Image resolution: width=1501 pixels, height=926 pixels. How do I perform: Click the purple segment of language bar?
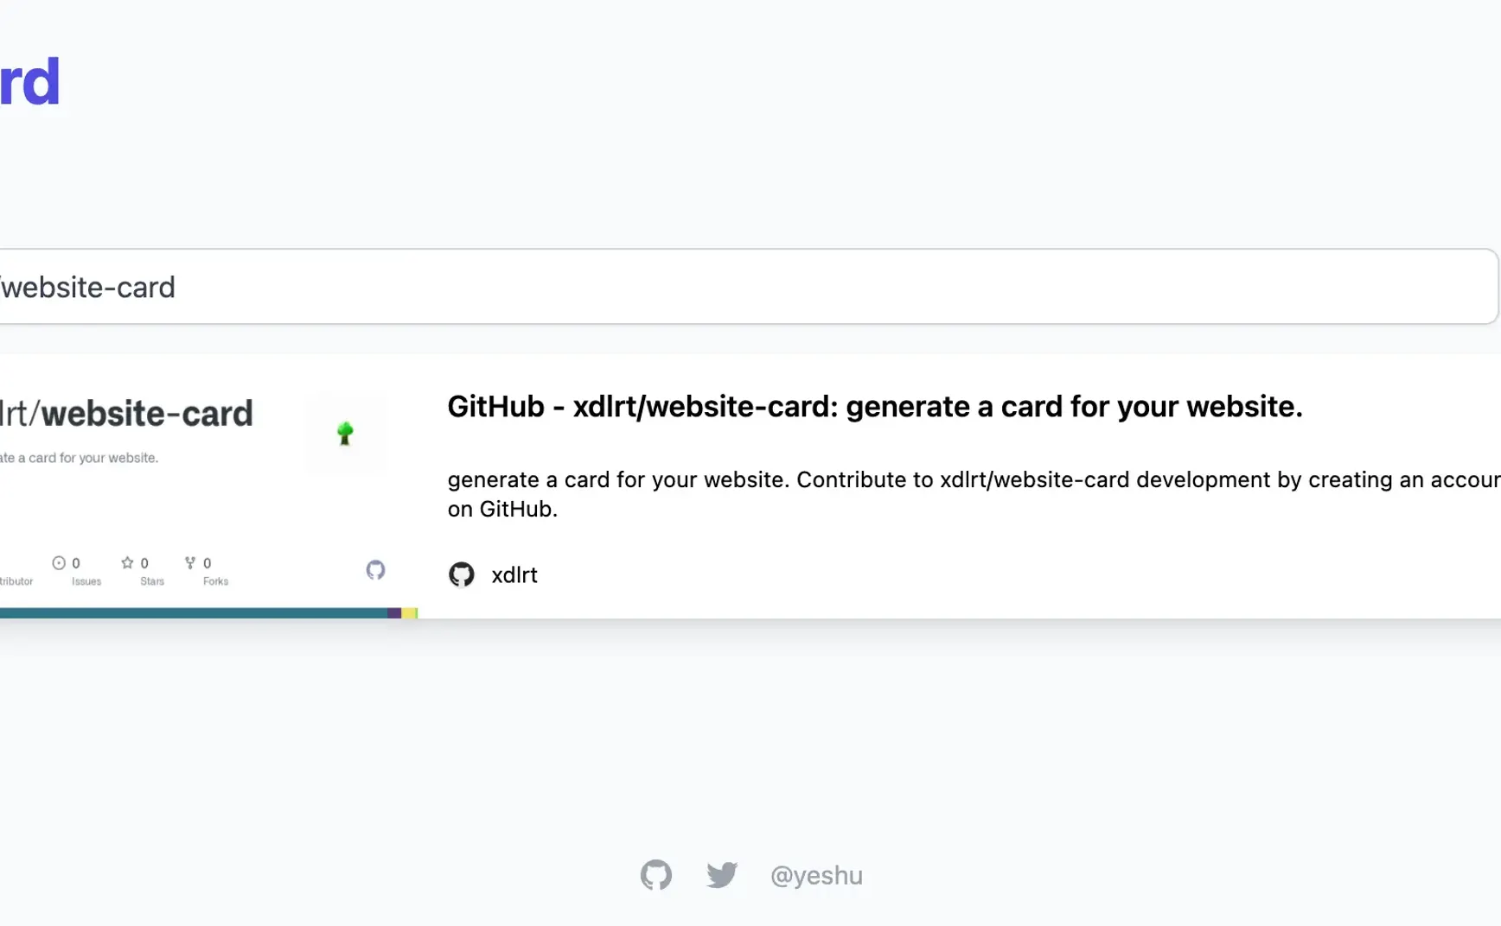(x=394, y=613)
